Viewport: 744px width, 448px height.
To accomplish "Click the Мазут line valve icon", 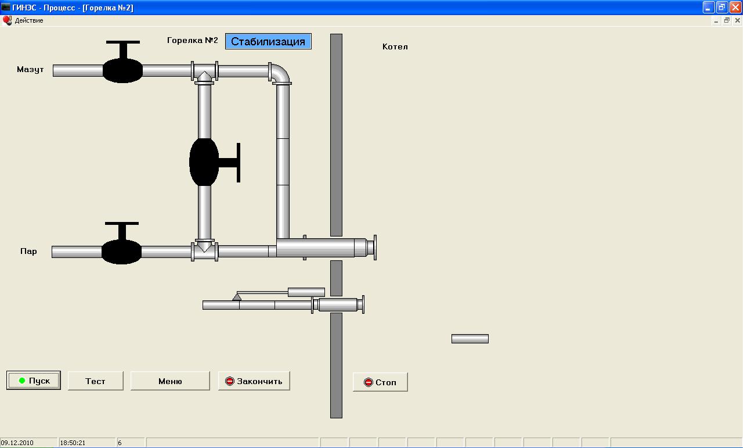I will 122,69.
